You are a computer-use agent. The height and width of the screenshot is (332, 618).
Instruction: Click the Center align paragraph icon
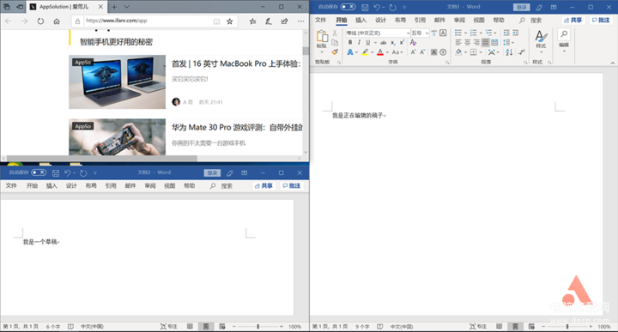[468, 43]
